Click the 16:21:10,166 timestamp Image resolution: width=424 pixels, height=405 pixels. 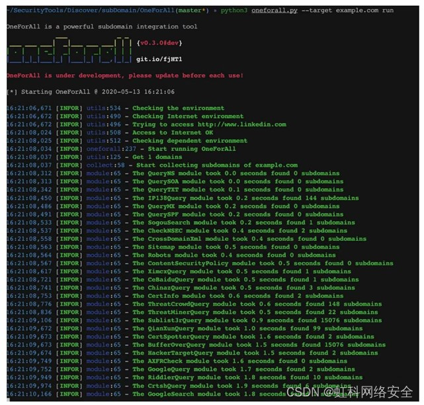point(29,394)
